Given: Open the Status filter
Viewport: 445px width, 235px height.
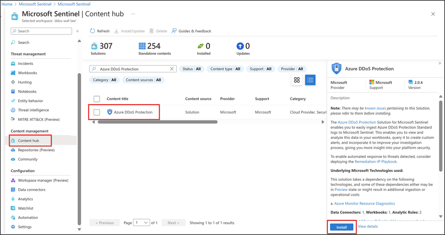Looking at the screenshot, I should (x=192, y=69).
